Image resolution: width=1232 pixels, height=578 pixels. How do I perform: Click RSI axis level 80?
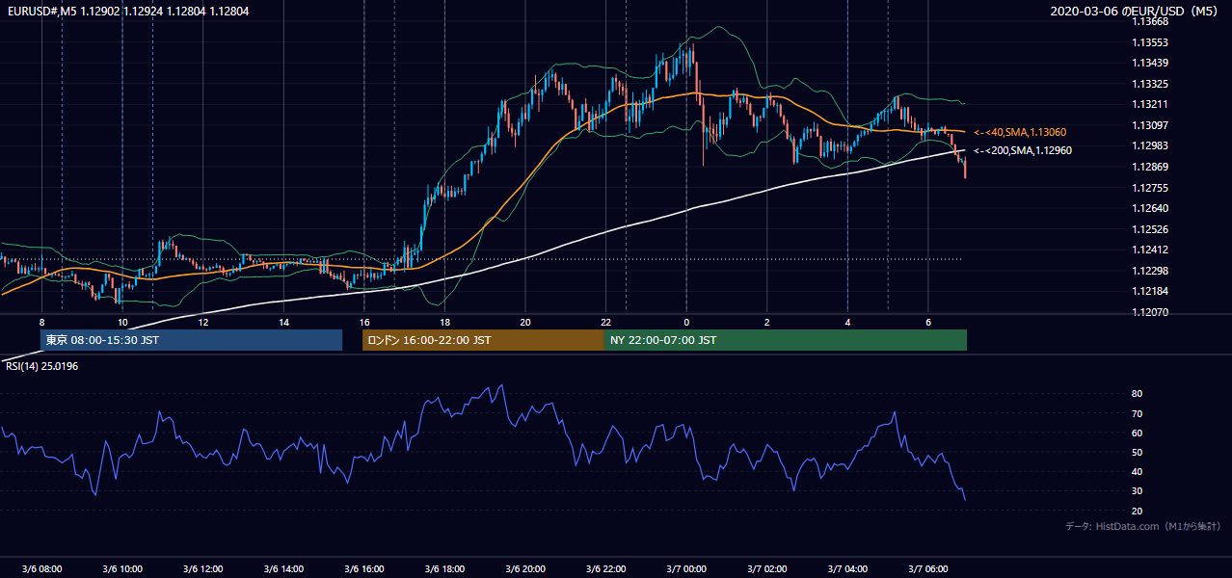pos(1137,394)
